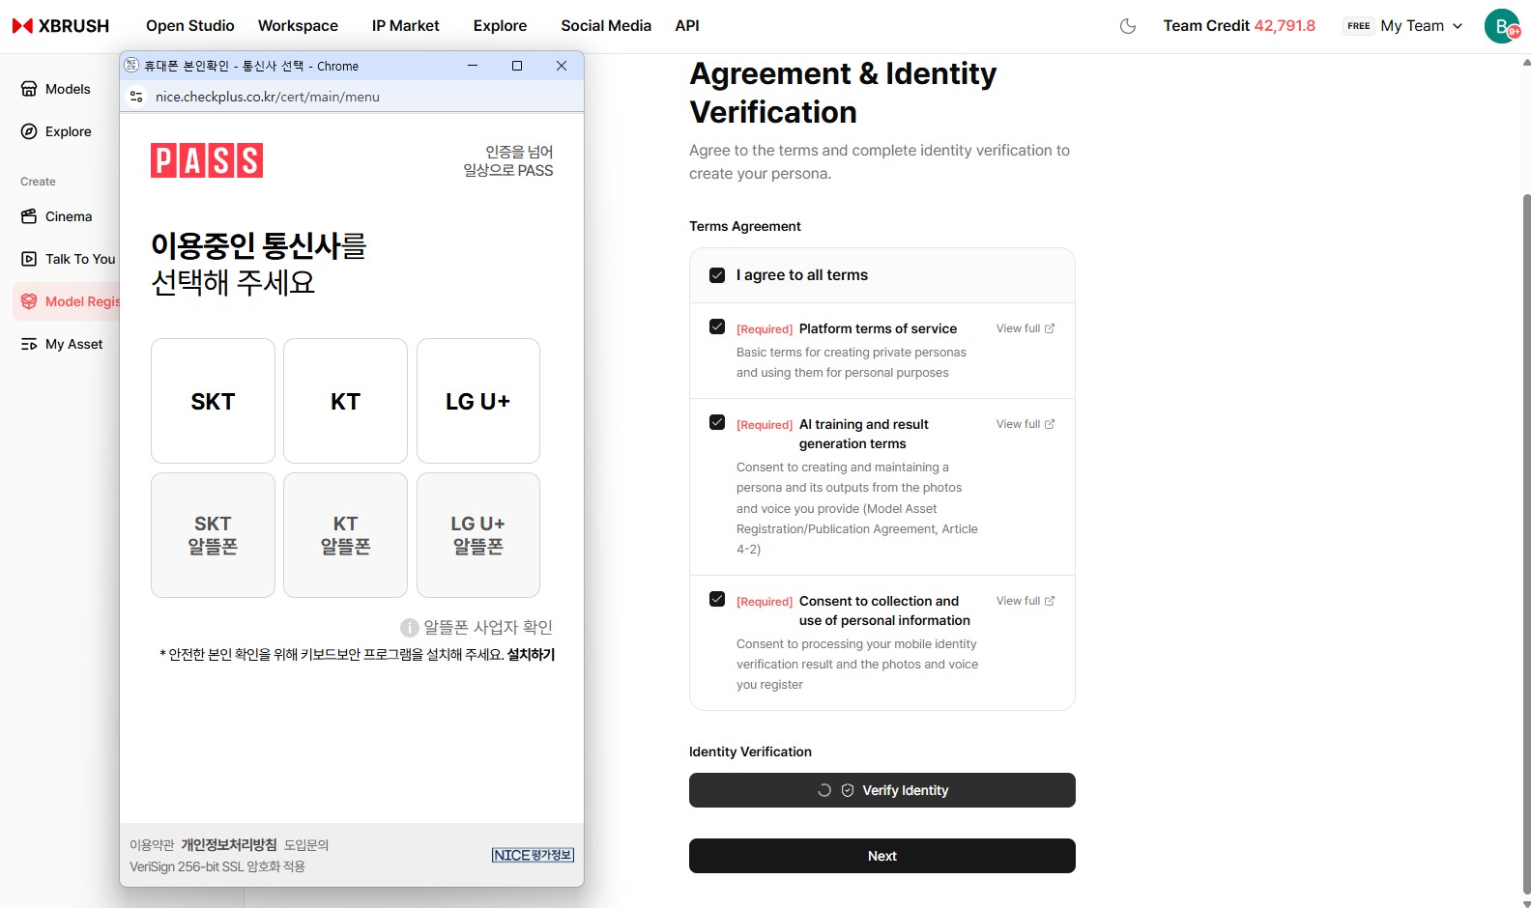The height and width of the screenshot is (908, 1531).
Task: Select SKT 알뜰폰 carrier
Action: [213, 535]
